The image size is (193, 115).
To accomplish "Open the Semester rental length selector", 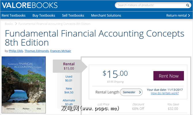I will click(x=131, y=92).
